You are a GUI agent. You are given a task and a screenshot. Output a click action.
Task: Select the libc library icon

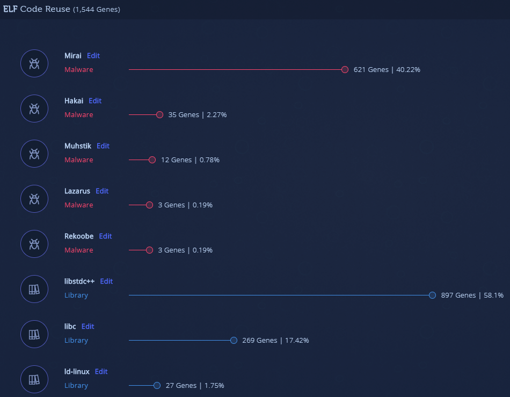click(34, 334)
